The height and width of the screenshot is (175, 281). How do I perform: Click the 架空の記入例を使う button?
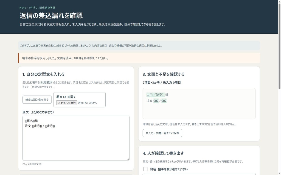click(37, 100)
